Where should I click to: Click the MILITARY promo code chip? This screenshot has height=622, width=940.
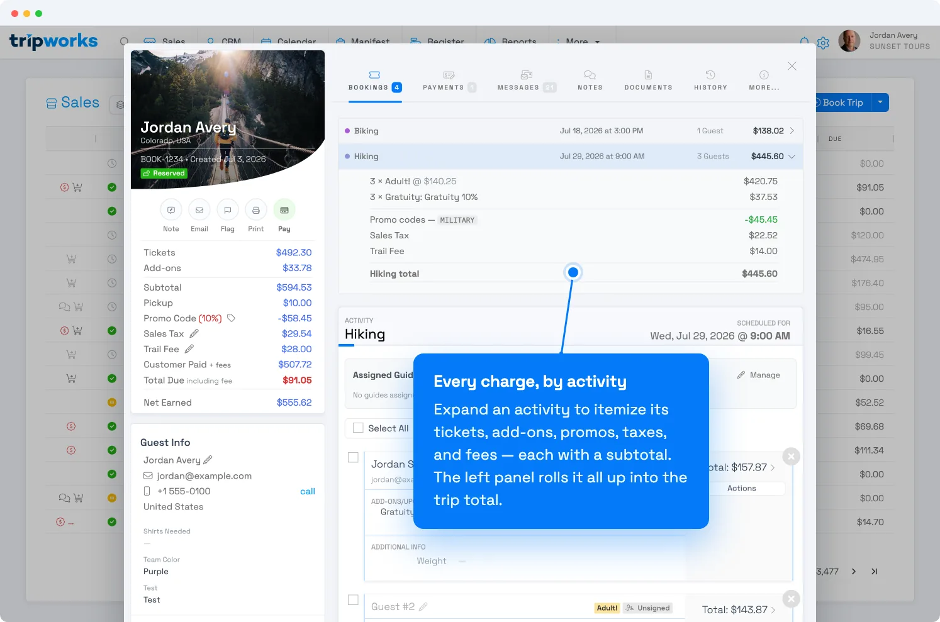tap(457, 220)
